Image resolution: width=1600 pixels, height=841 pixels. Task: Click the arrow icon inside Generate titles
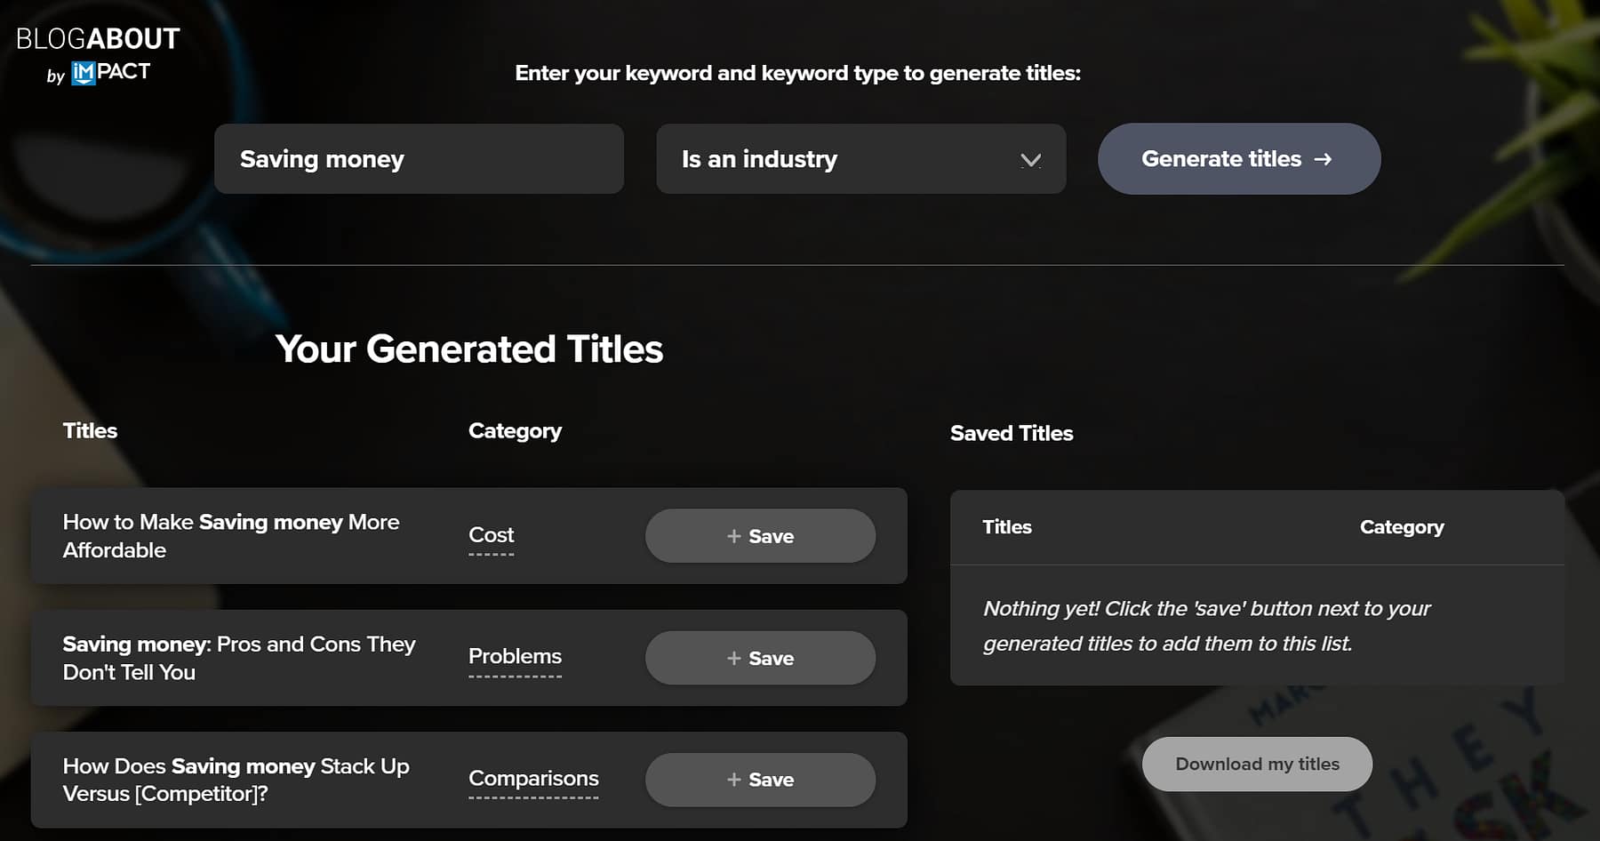(1325, 159)
